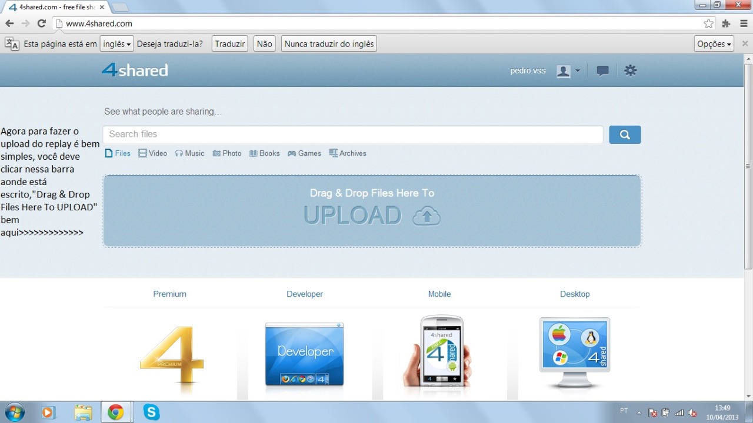
Task: Open the Chrome menu icon
Action: point(744,23)
